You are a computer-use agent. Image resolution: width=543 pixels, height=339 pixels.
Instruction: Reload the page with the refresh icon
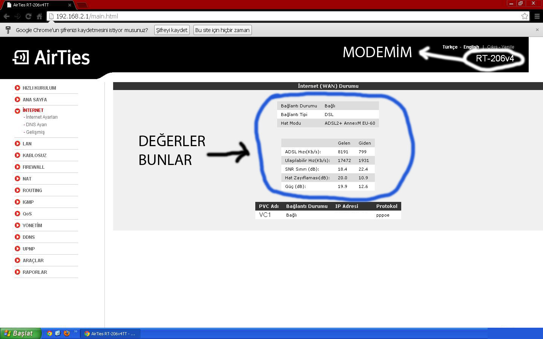tap(28, 16)
